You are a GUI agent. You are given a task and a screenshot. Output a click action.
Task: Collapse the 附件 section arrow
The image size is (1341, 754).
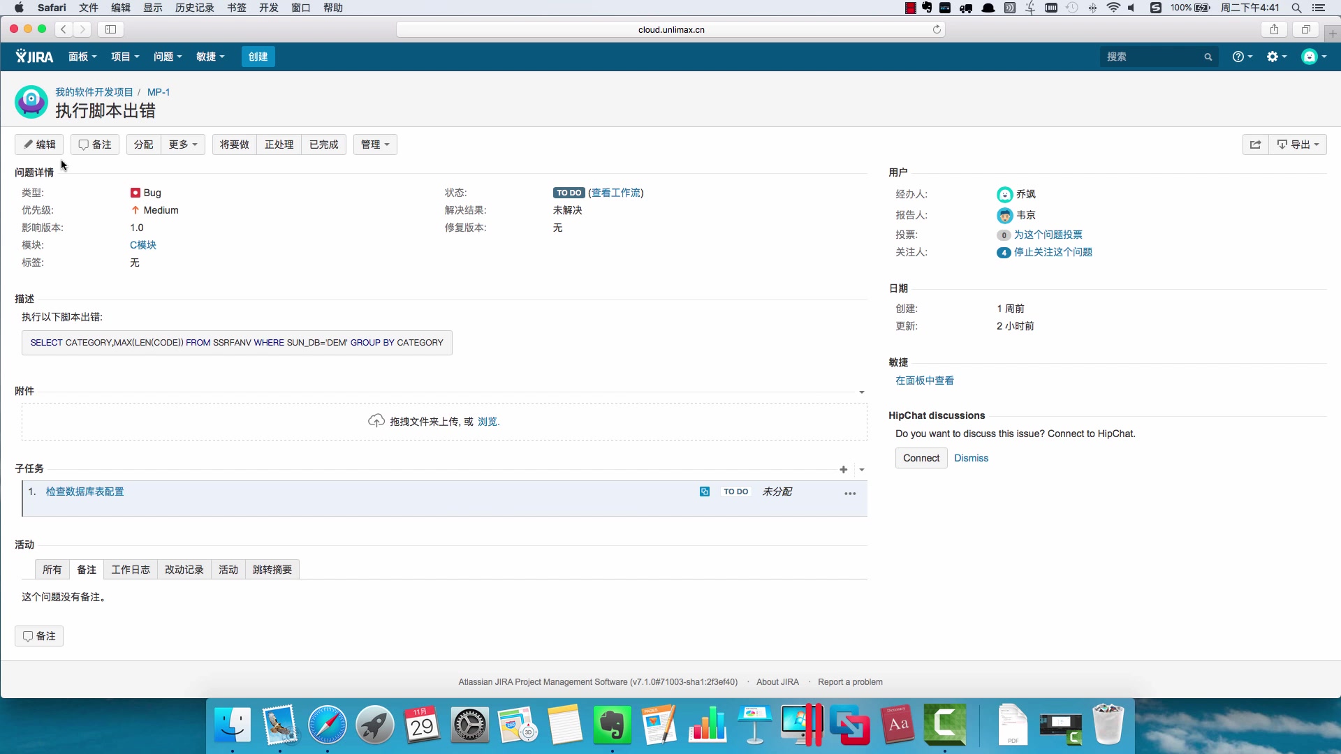coord(860,392)
